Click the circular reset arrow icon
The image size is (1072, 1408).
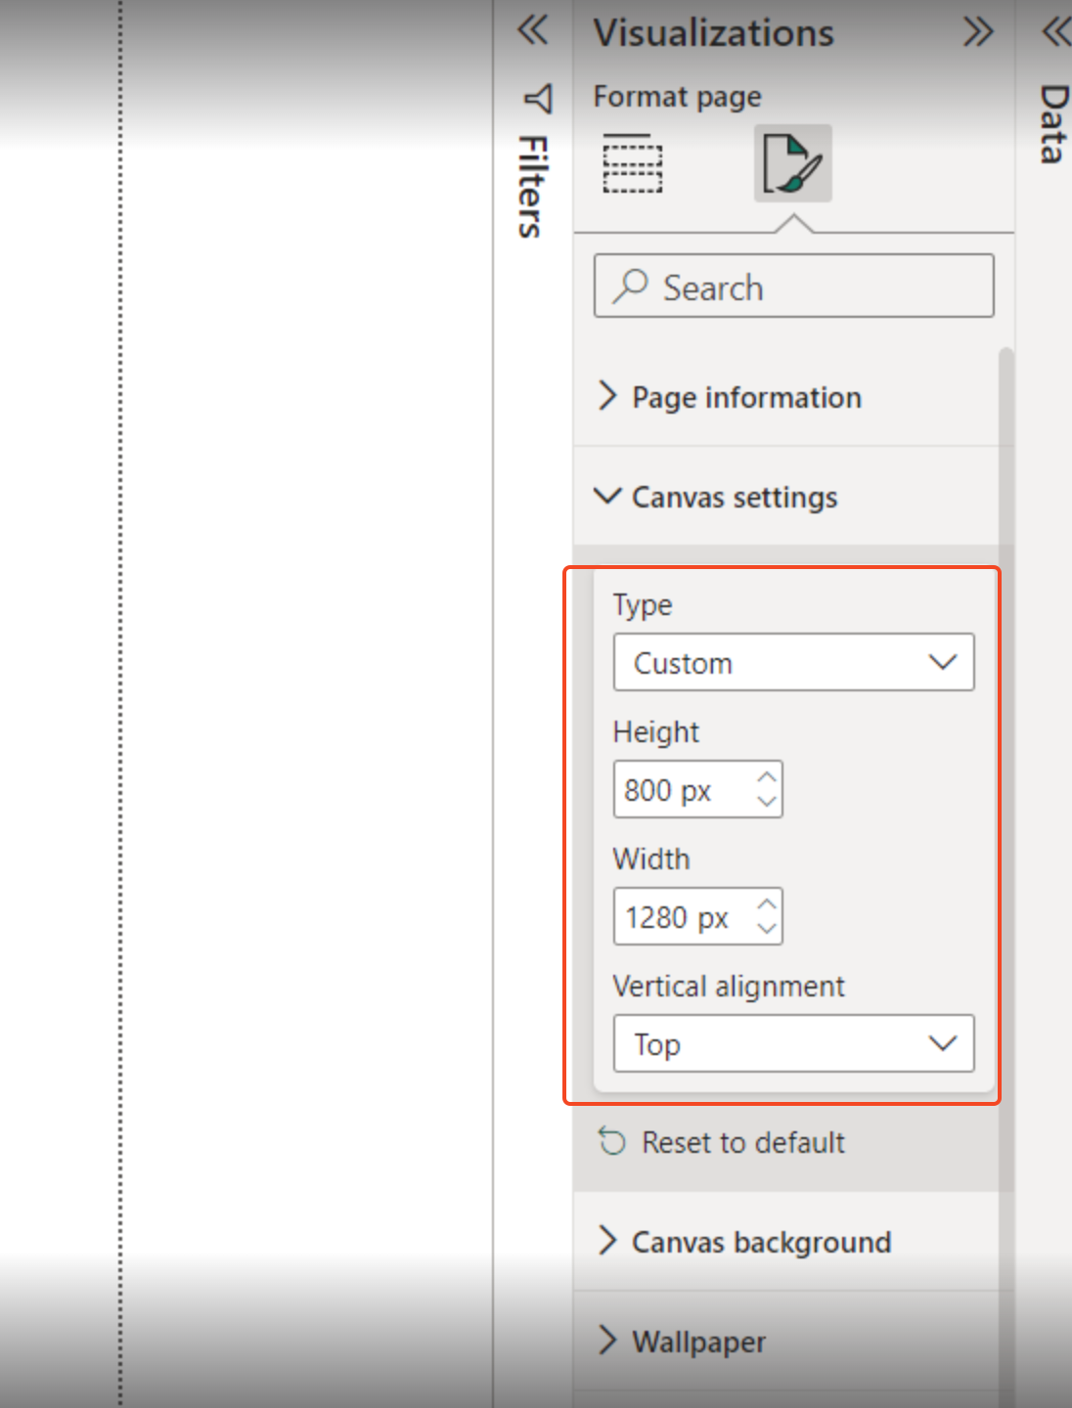(x=610, y=1141)
